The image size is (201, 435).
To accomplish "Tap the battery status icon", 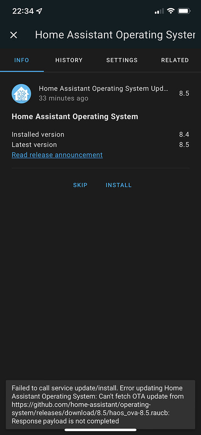I will (184, 11).
